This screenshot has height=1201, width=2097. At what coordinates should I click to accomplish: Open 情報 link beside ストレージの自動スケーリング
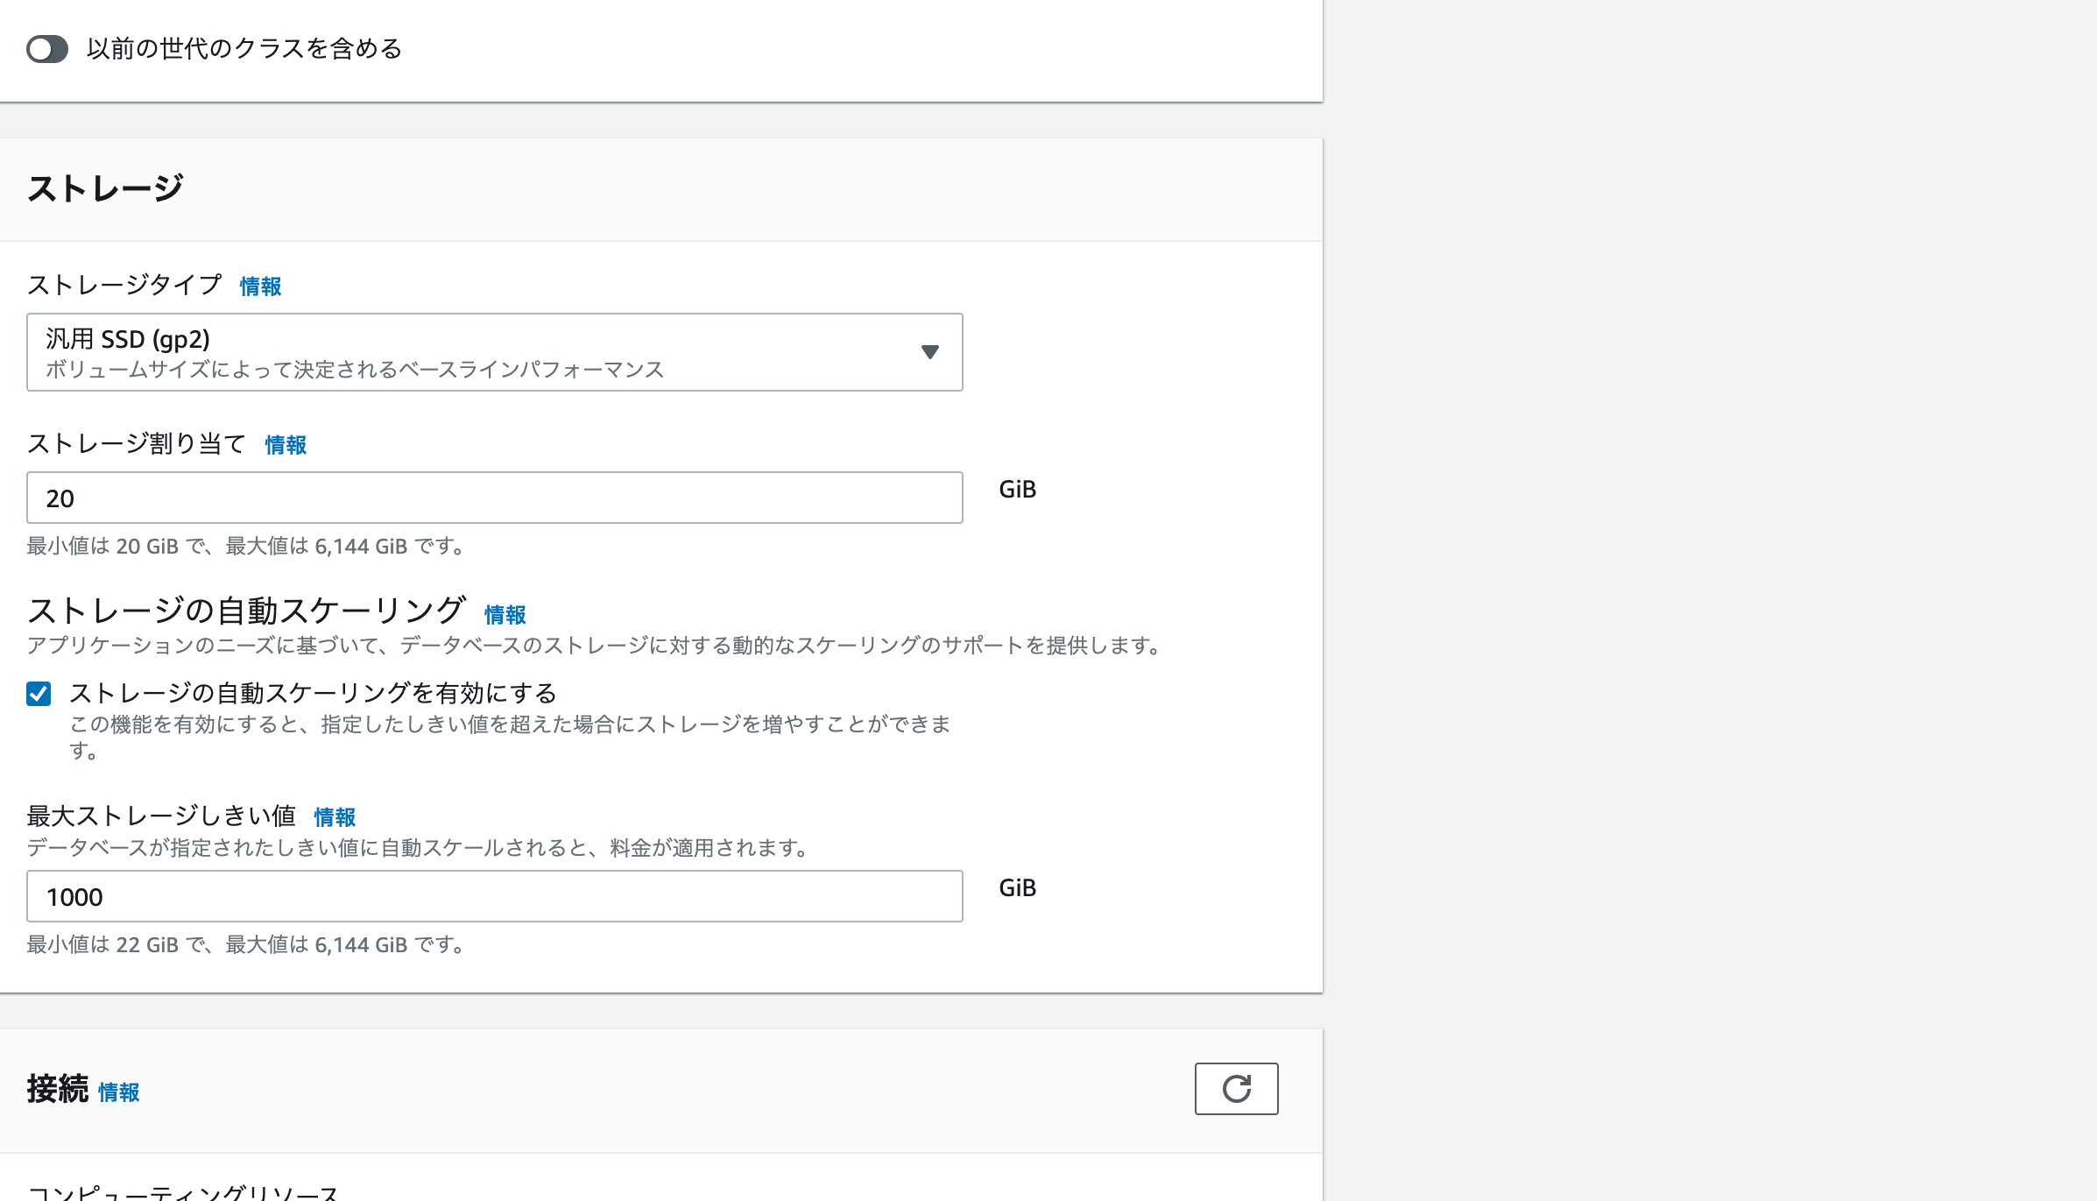point(505,615)
